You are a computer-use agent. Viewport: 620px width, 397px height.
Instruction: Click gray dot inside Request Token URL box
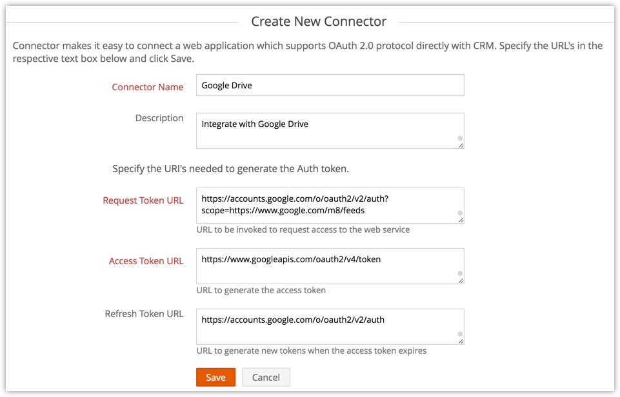click(460, 213)
